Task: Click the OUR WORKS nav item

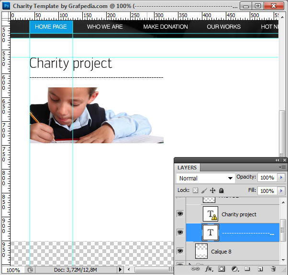Action: tap(224, 27)
